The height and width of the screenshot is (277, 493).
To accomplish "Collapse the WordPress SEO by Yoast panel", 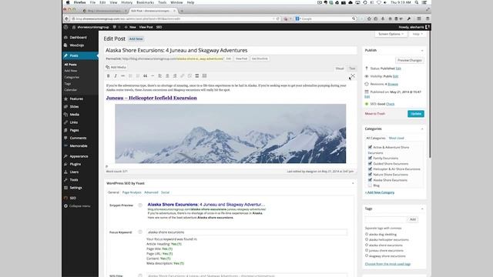I will point(353,183).
